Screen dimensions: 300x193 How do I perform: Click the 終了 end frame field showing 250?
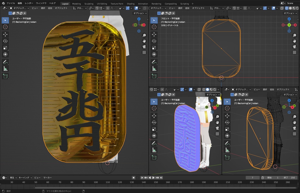289,178
